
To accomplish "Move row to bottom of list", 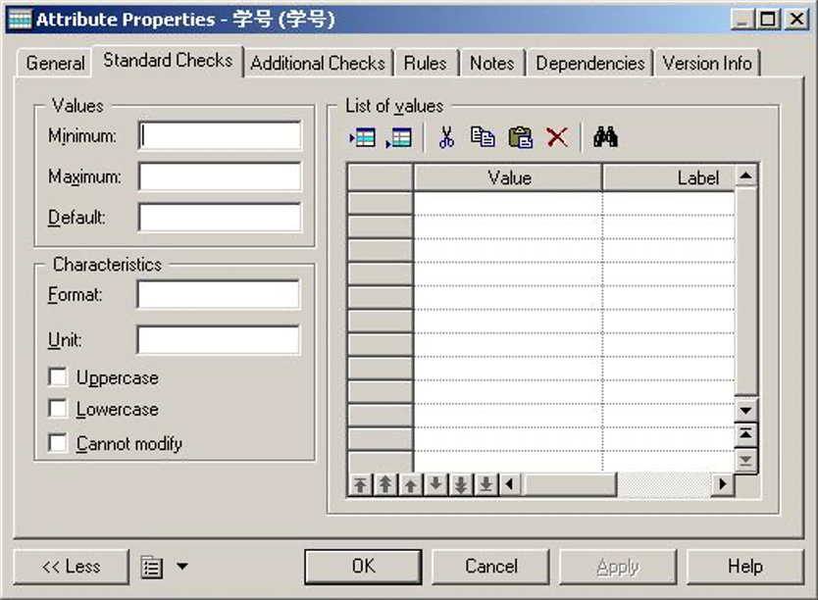I will (x=486, y=484).
